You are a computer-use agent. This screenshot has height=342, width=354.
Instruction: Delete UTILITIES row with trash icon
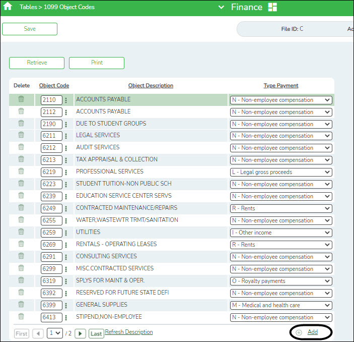pyautogui.click(x=21, y=232)
